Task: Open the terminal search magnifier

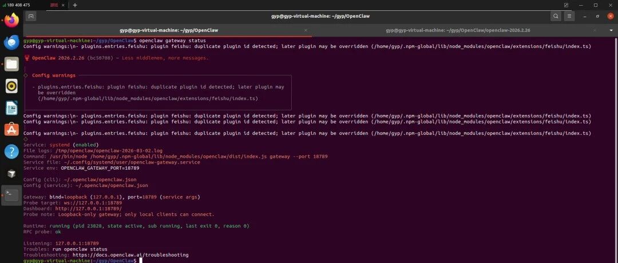Action: tap(556, 16)
